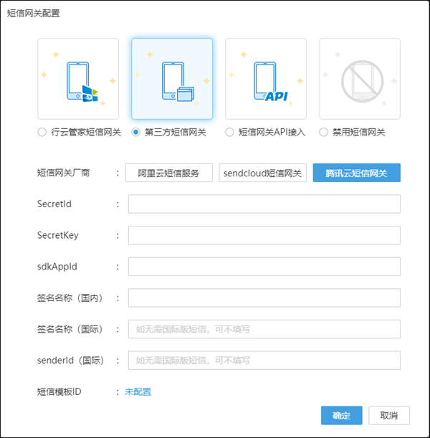Click the 行云管家短信网关 phone icon card

pos(78,79)
